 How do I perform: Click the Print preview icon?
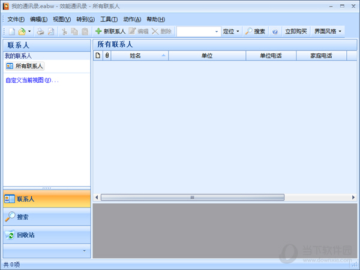[x=51, y=31]
